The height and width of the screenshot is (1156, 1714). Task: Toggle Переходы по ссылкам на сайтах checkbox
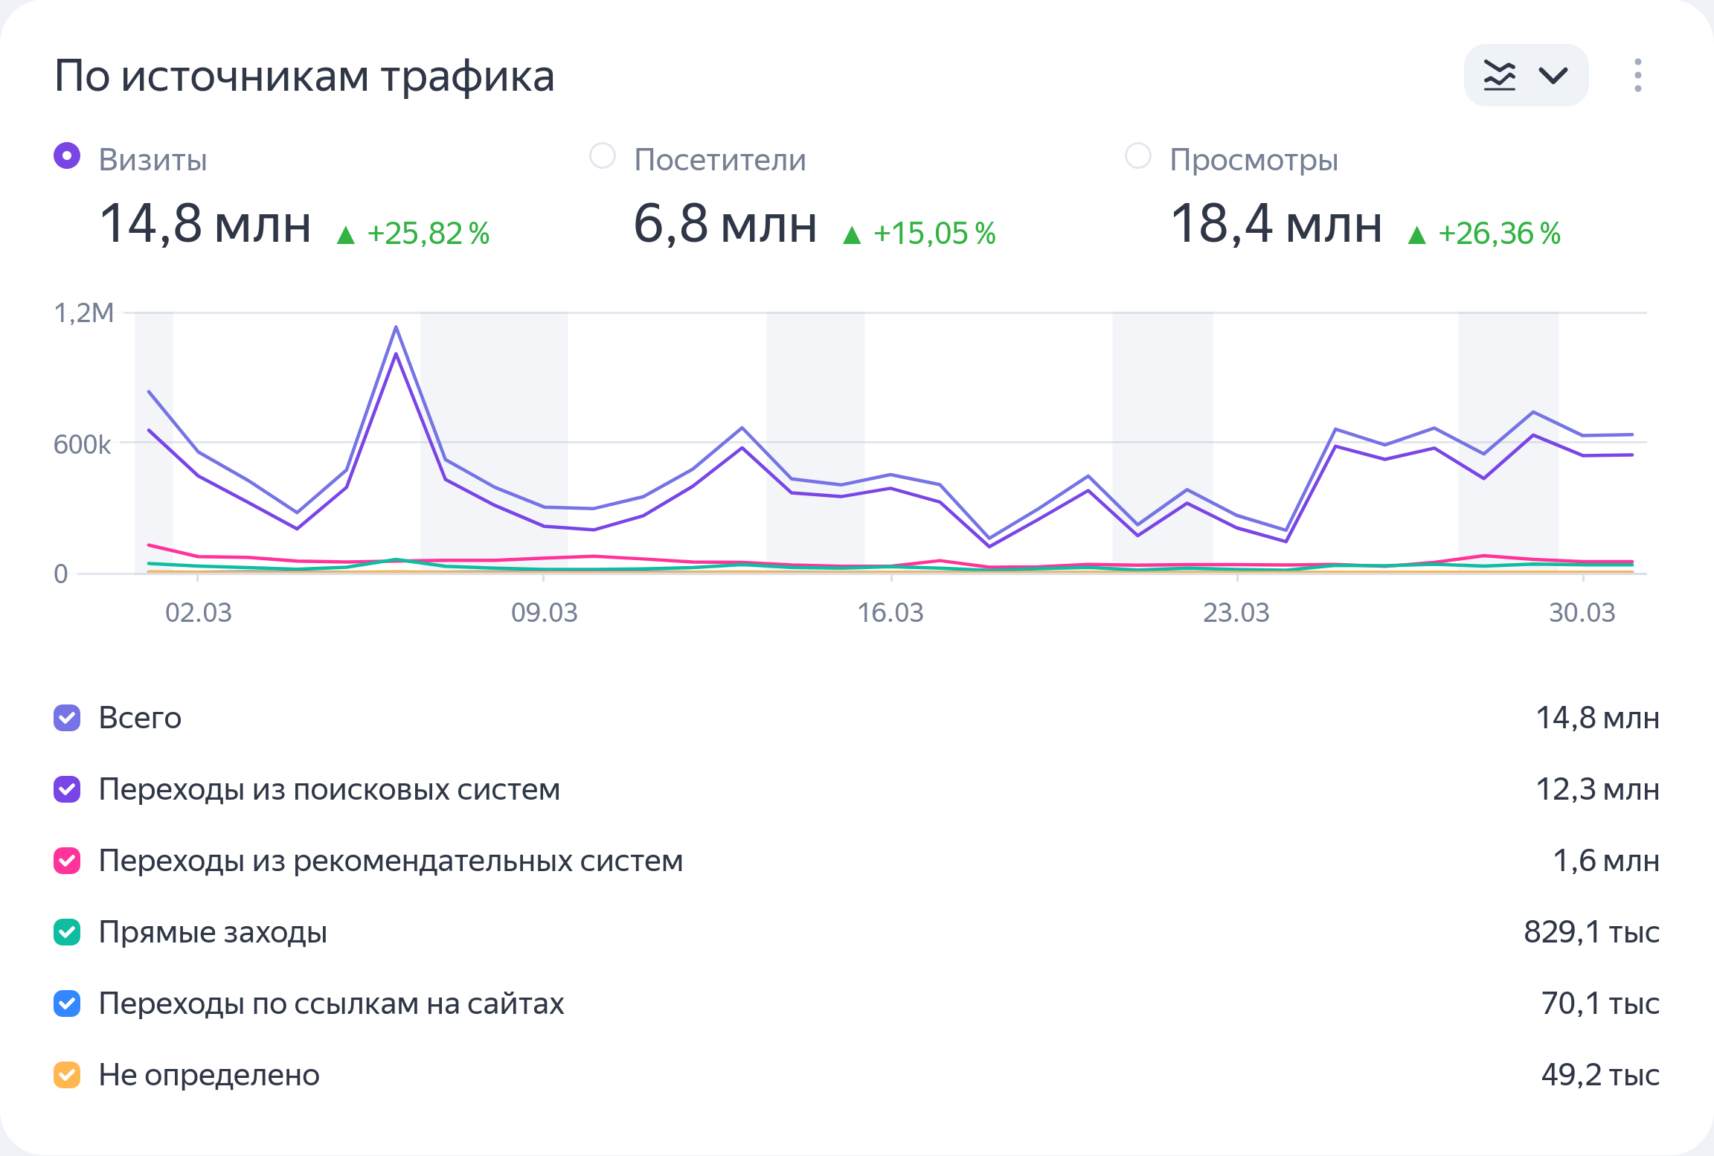67,1004
